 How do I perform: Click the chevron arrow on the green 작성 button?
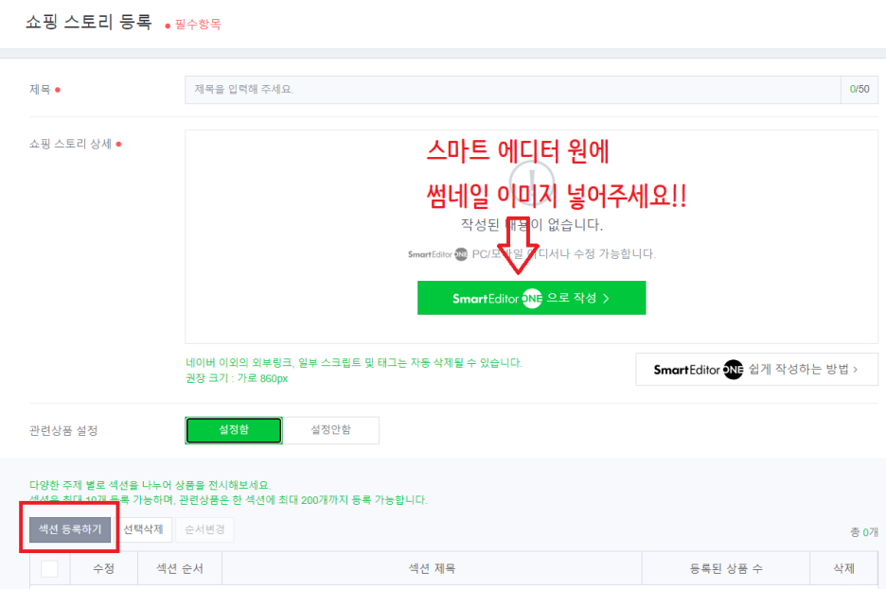(606, 299)
